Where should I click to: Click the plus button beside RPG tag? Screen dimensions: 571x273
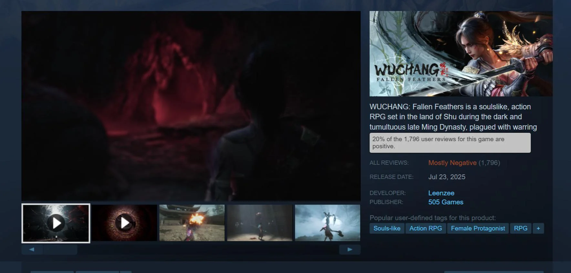[538, 229]
